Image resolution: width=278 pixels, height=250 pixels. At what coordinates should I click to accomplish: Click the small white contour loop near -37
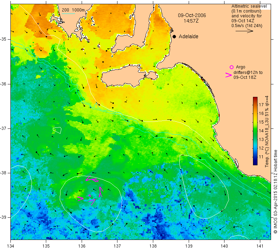point(57,130)
